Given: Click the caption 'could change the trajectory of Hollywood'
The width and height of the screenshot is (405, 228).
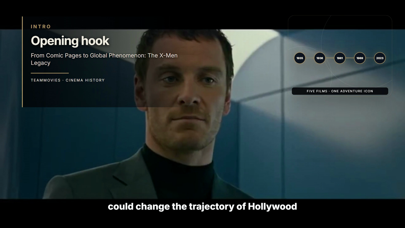Looking at the screenshot, I should coord(202,206).
